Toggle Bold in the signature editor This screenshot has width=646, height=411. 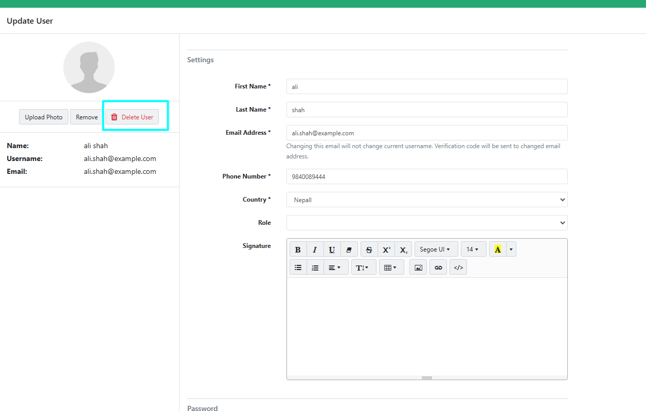coord(298,249)
